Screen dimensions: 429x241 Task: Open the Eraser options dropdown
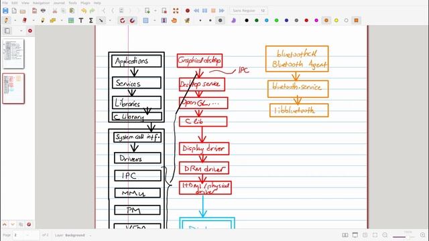pos(34,20)
